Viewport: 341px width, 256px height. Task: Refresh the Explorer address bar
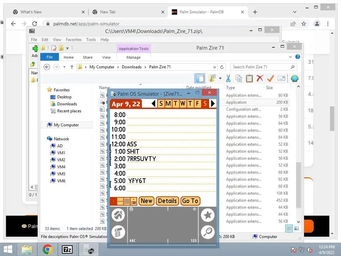[x=222, y=67]
